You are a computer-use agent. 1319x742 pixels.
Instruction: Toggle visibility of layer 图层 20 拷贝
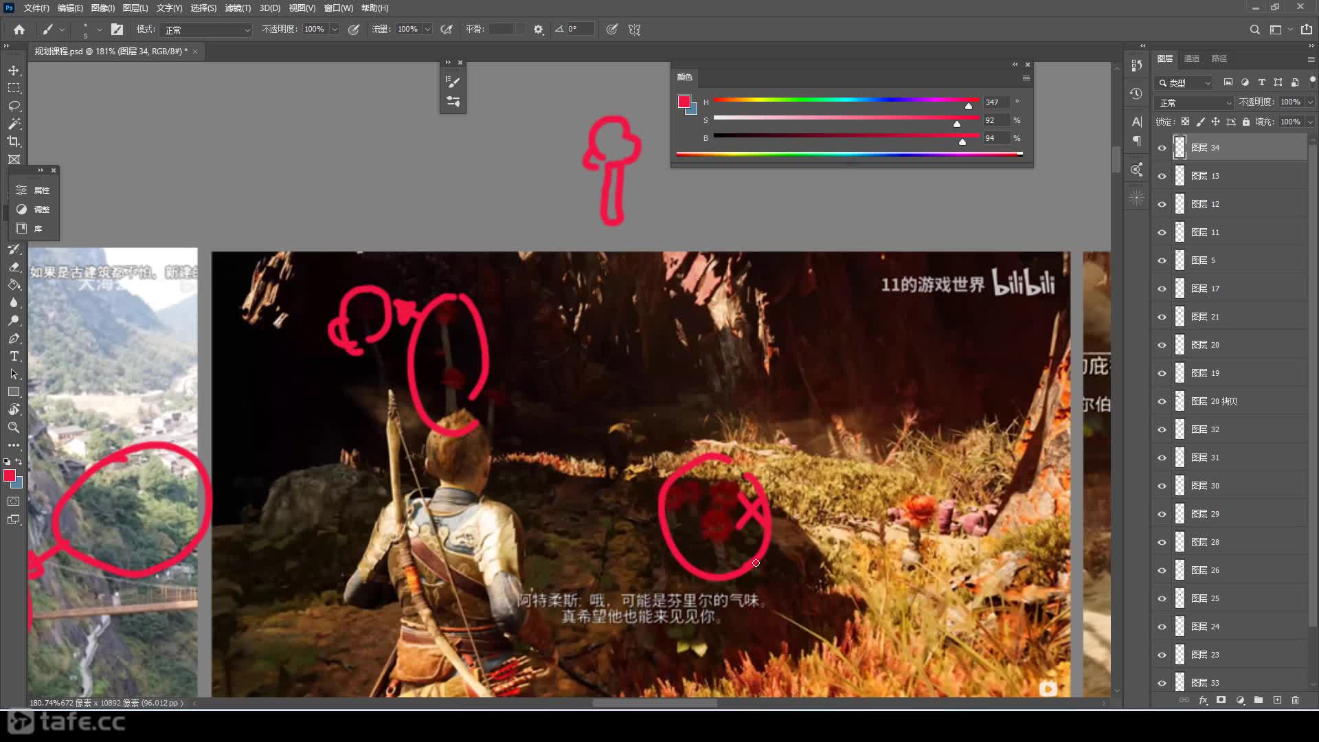1161,401
